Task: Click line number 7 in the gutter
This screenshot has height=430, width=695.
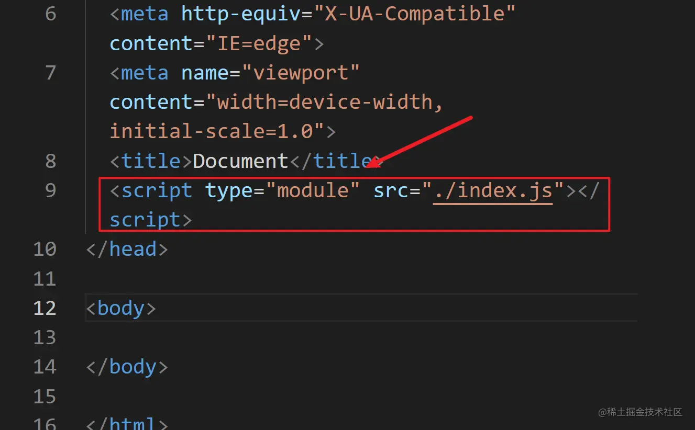Action: [51, 73]
